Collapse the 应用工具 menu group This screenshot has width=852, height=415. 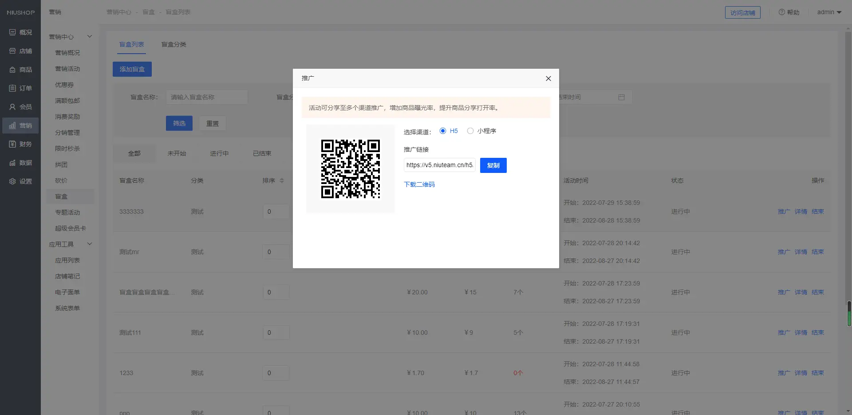(x=90, y=244)
